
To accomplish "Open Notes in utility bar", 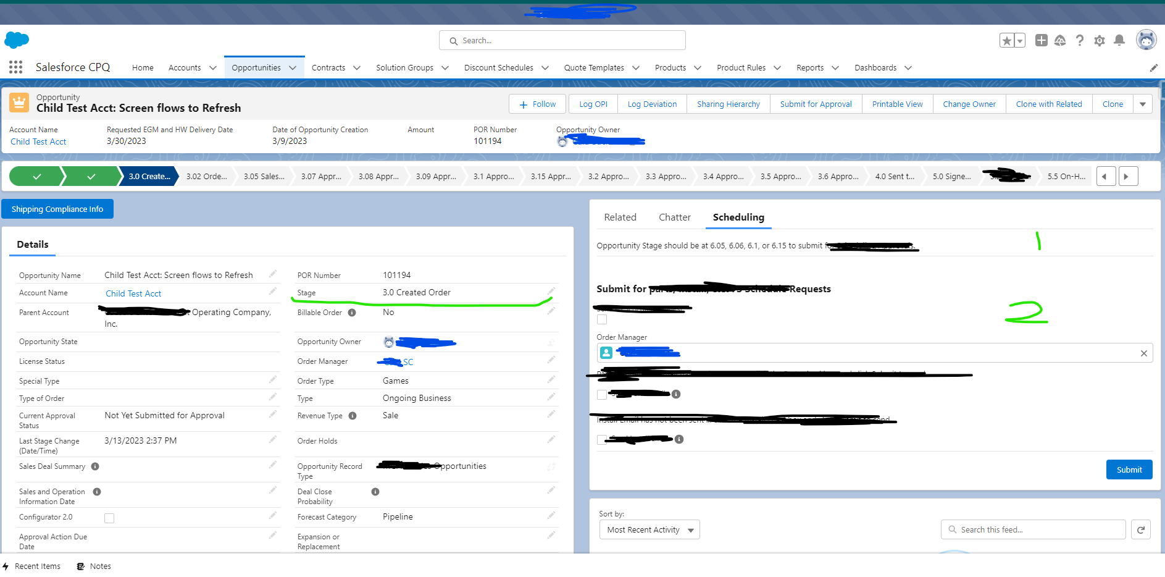I will pyautogui.click(x=94, y=566).
